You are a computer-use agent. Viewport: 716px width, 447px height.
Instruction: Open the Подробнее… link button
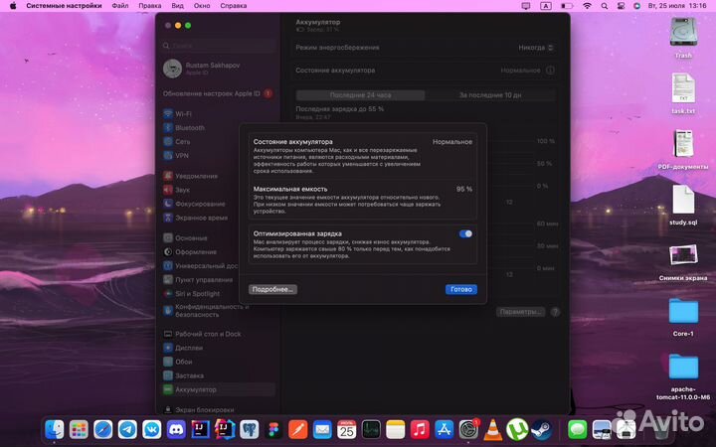tap(272, 289)
